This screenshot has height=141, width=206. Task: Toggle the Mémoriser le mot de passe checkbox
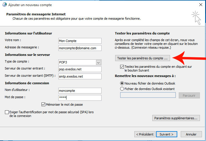click(x=44, y=105)
